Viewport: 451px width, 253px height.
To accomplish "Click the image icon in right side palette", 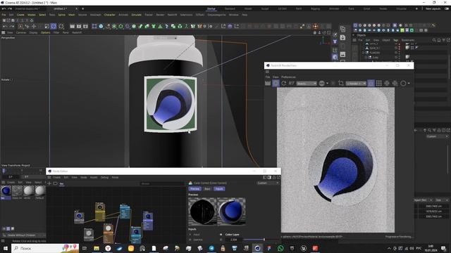I will 342,54.
